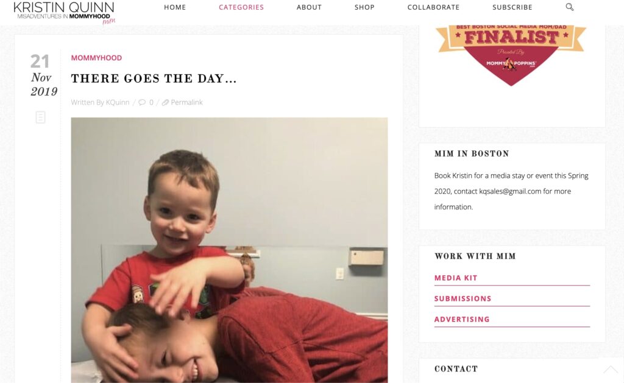Open the 'There Goes the Day...' post title

click(x=154, y=79)
